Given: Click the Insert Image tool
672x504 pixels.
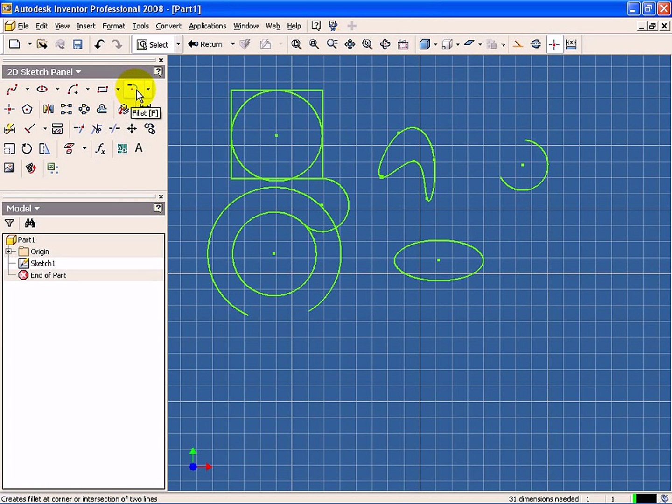Looking at the screenshot, I should [9, 168].
